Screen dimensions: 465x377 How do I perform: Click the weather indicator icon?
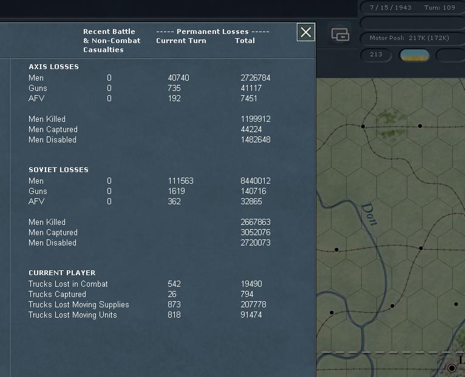[x=415, y=55]
